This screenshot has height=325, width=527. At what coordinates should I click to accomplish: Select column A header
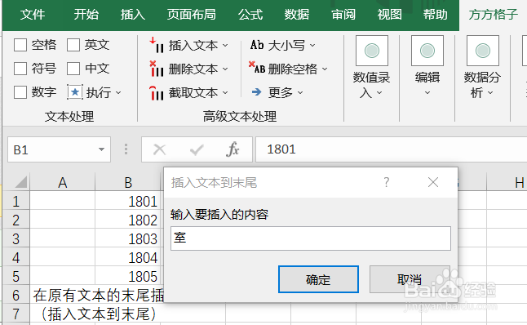point(63,183)
